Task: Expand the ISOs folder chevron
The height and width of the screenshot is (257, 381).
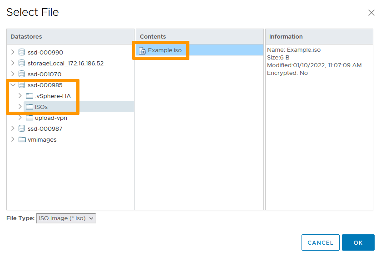Action: click(x=20, y=107)
